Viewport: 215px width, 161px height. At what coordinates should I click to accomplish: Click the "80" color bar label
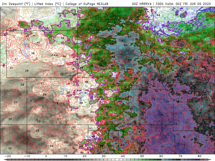coord(200,156)
